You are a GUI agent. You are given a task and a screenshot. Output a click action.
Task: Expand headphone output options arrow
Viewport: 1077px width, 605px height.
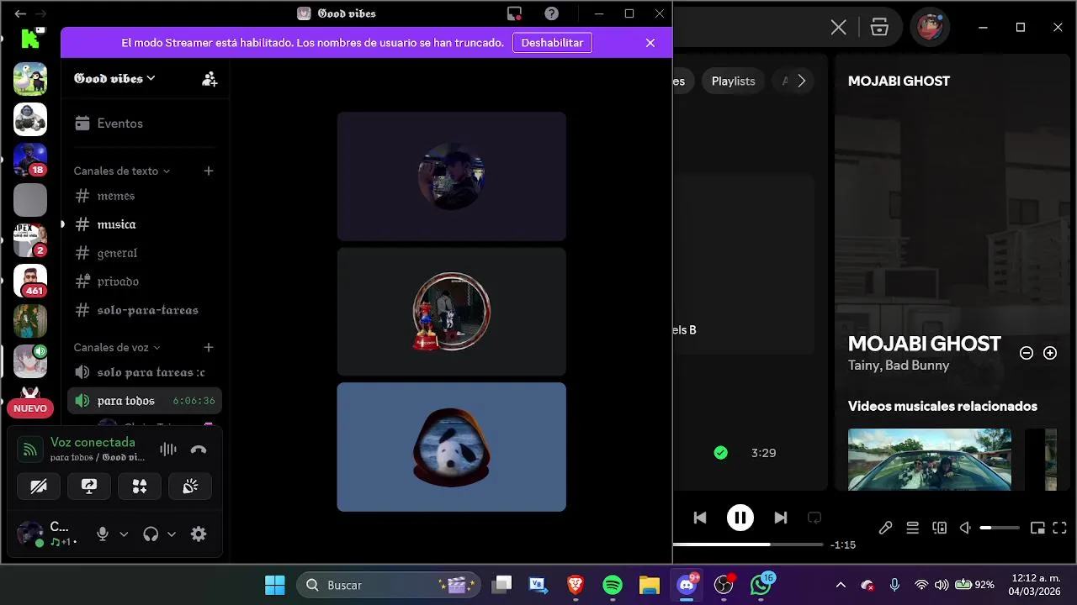pyautogui.click(x=172, y=534)
